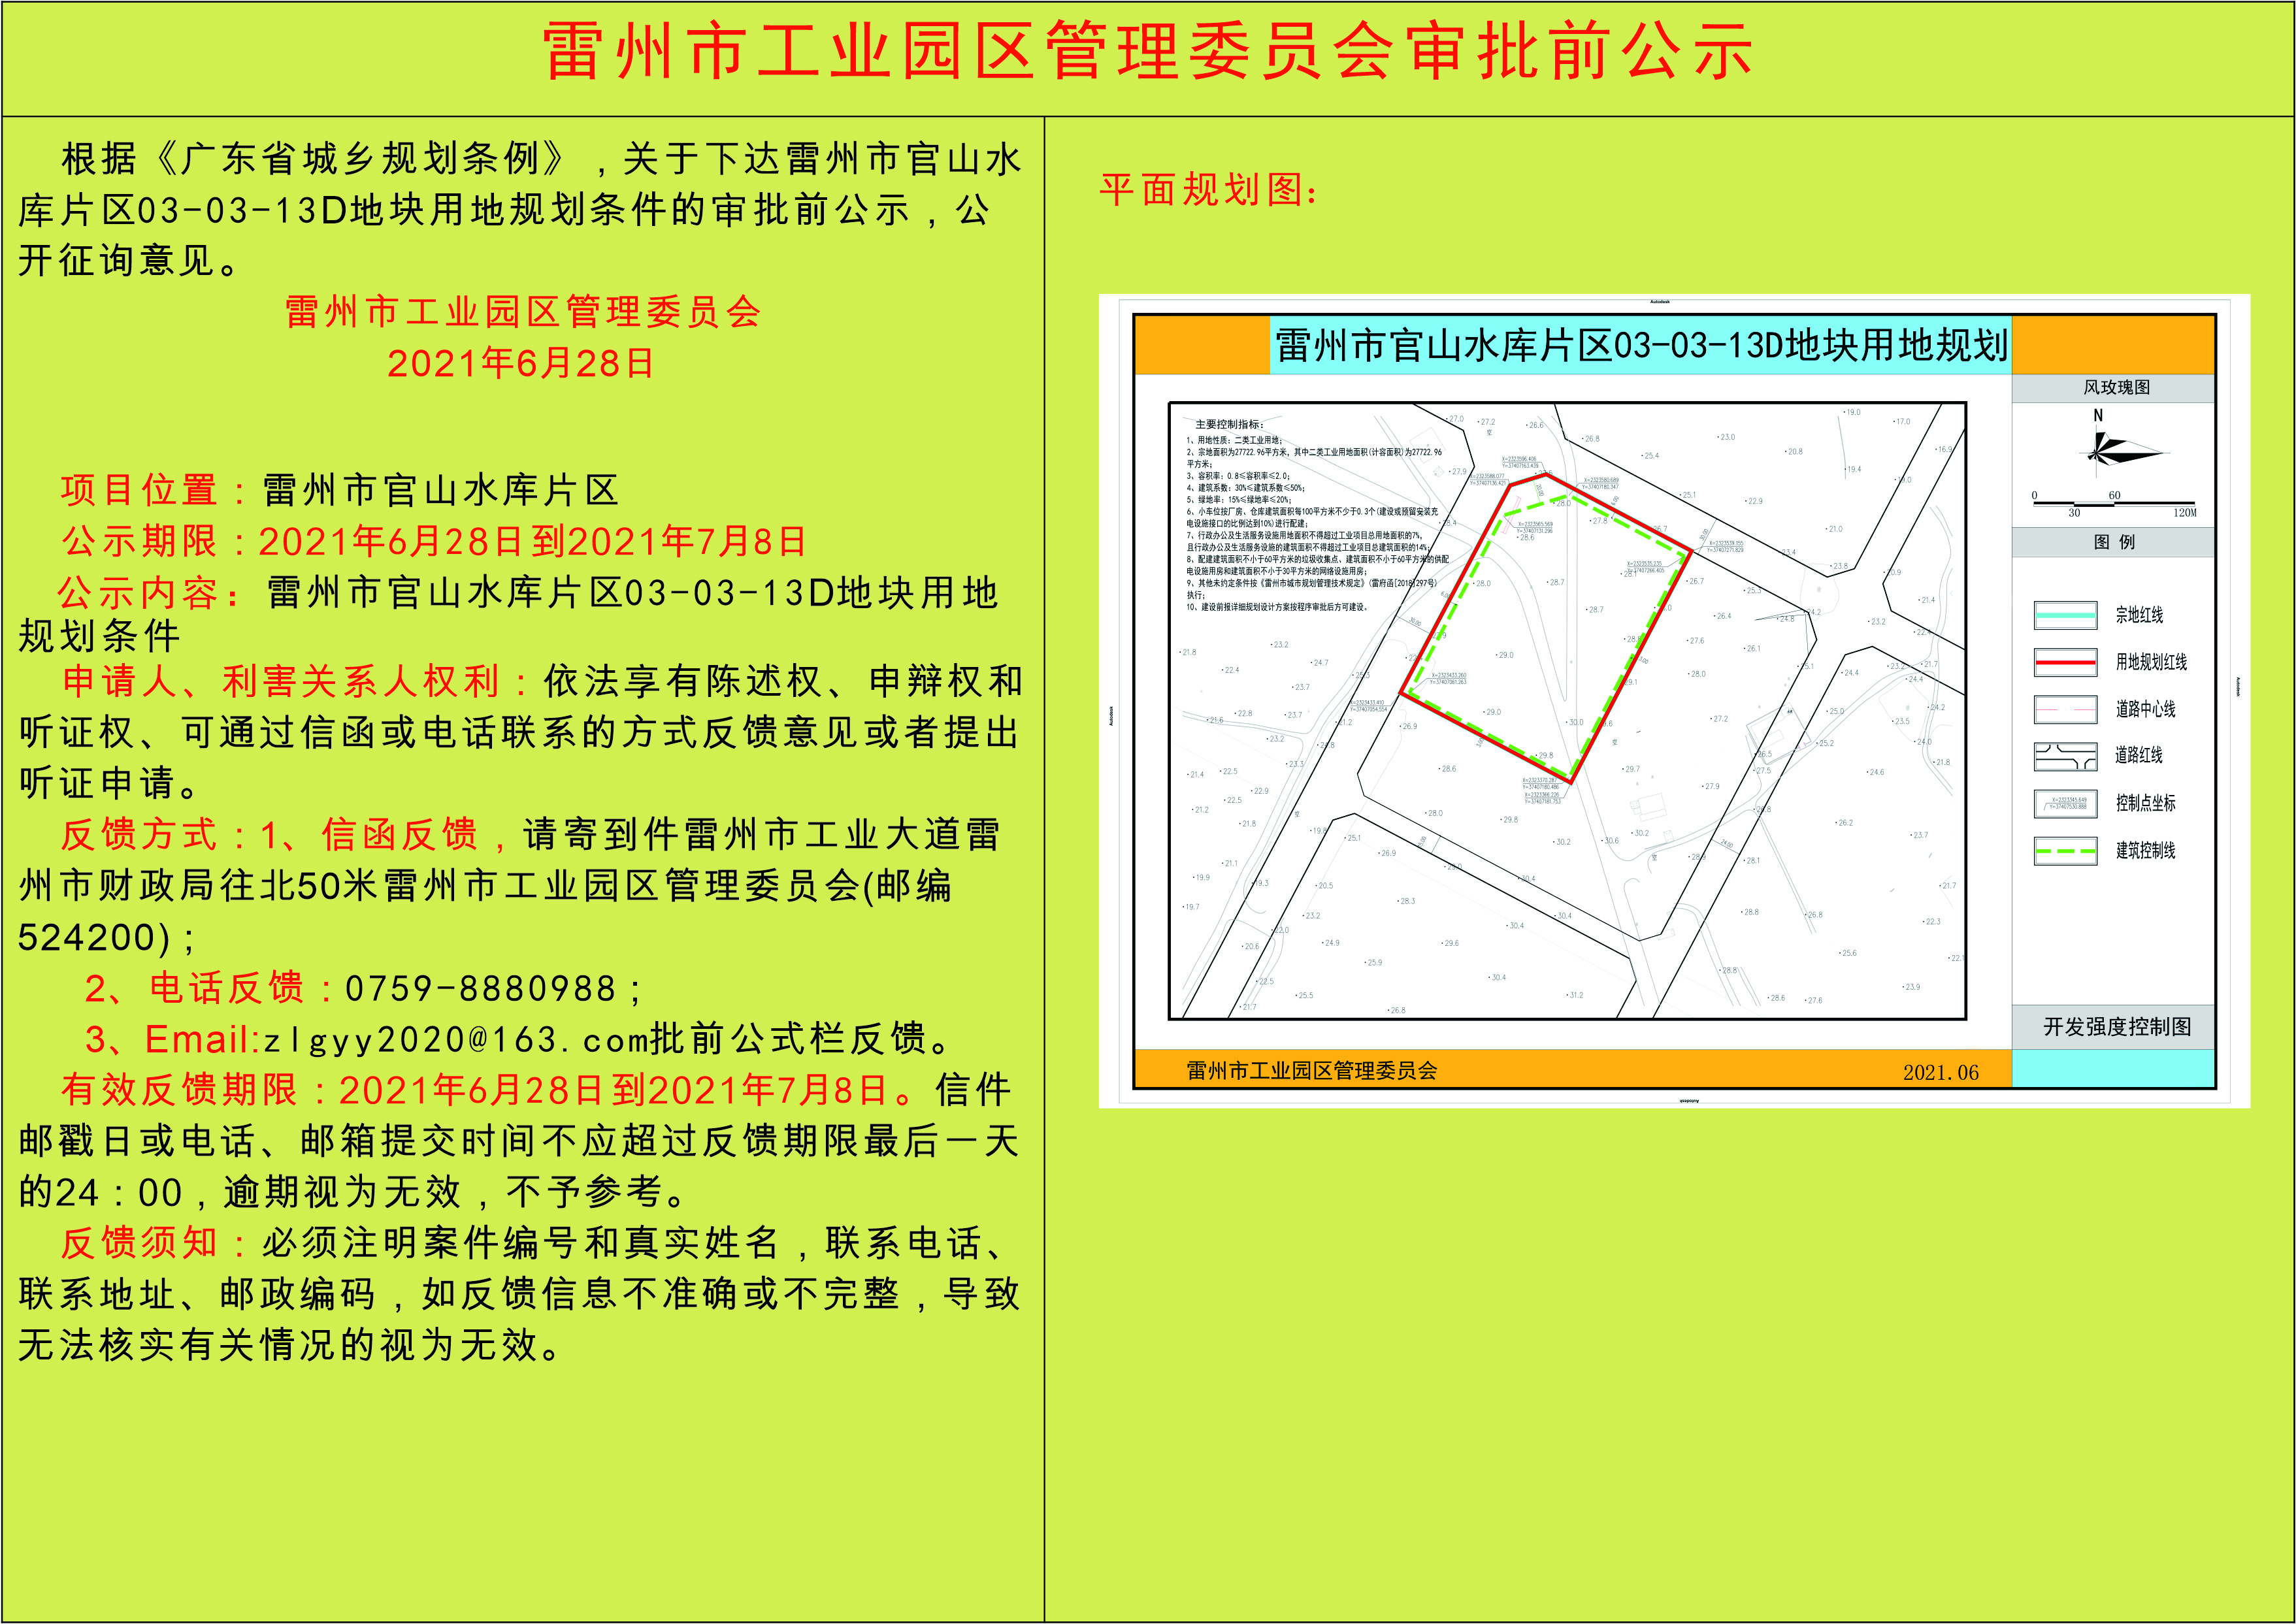Click the 2021.06 date in the map footer
Viewport: 2296px width, 1624px height.
[1940, 1072]
